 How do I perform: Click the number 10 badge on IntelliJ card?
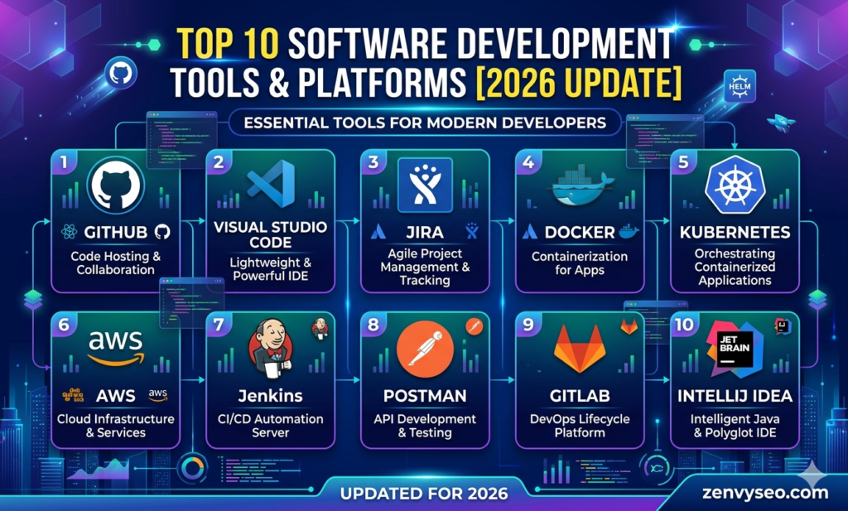coord(684,325)
